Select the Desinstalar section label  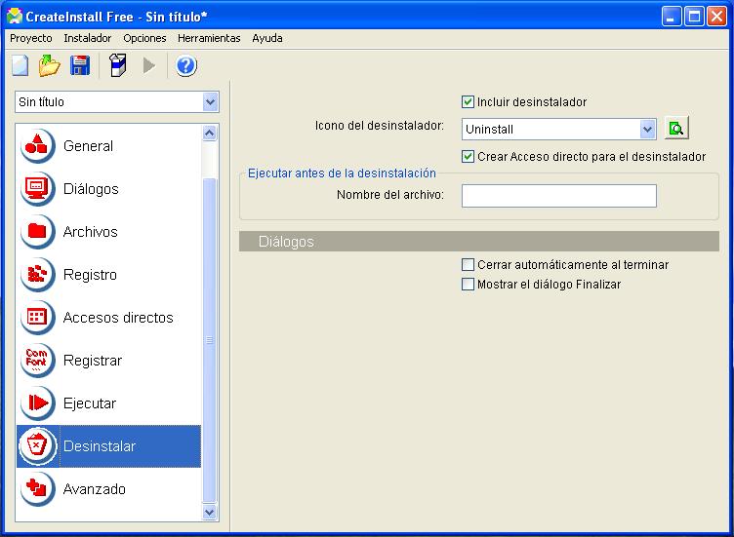click(100, 446)
